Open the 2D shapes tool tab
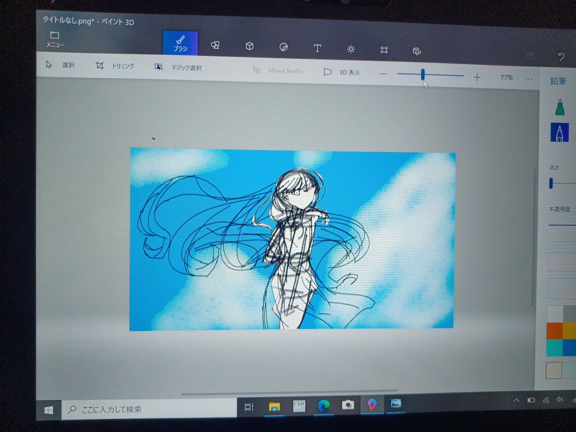The image size is (576, 432). pyautogui.click(x=215, y=46)
